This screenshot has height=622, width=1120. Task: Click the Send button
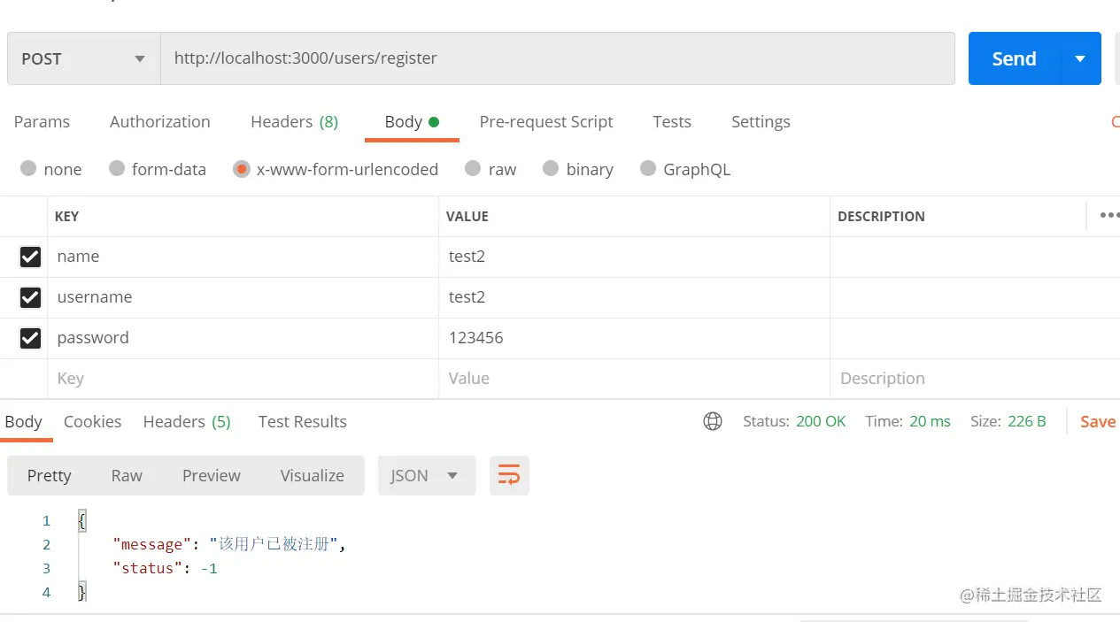(1014, 58)
